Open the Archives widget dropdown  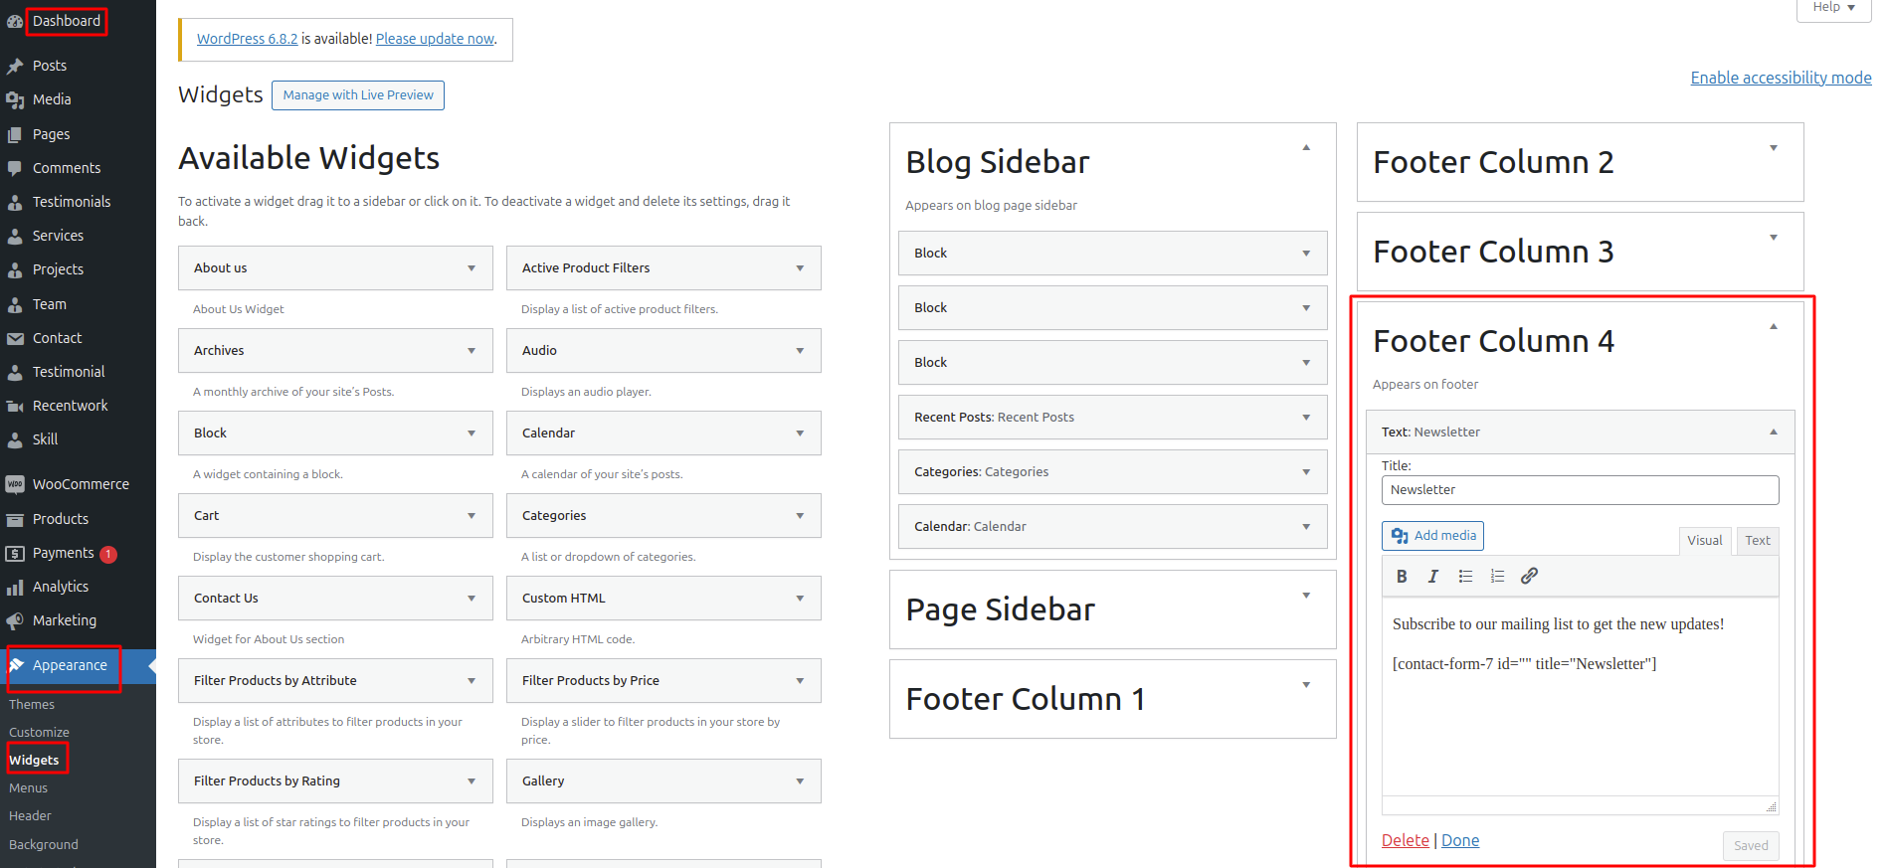coord(471,350)
